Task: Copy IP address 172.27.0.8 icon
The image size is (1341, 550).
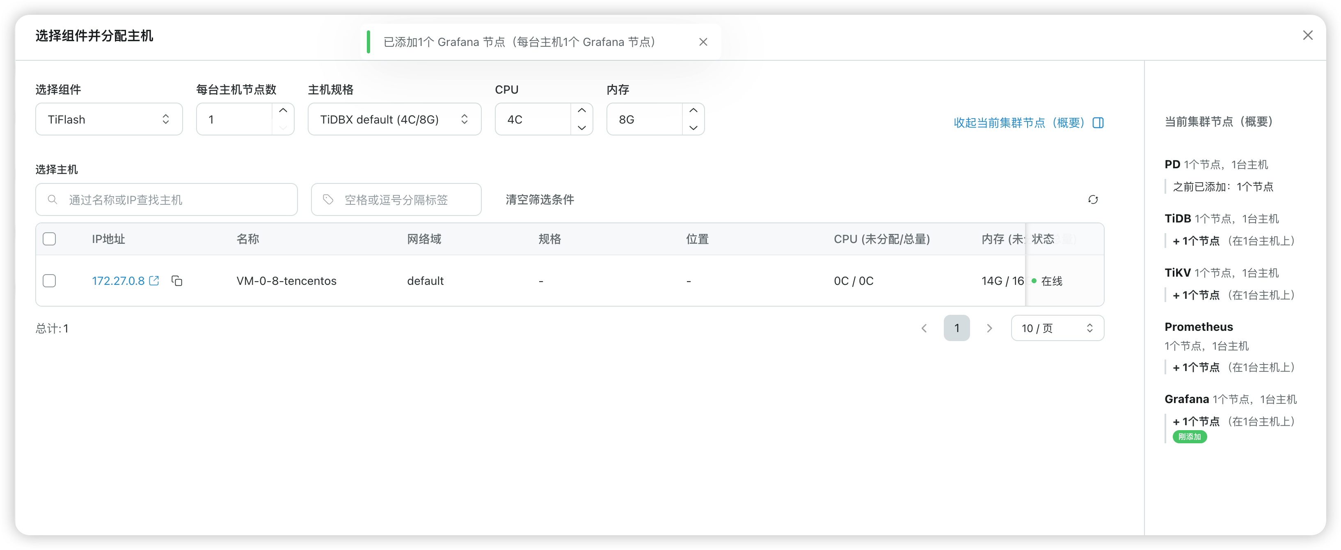Action: coord(177,281)
